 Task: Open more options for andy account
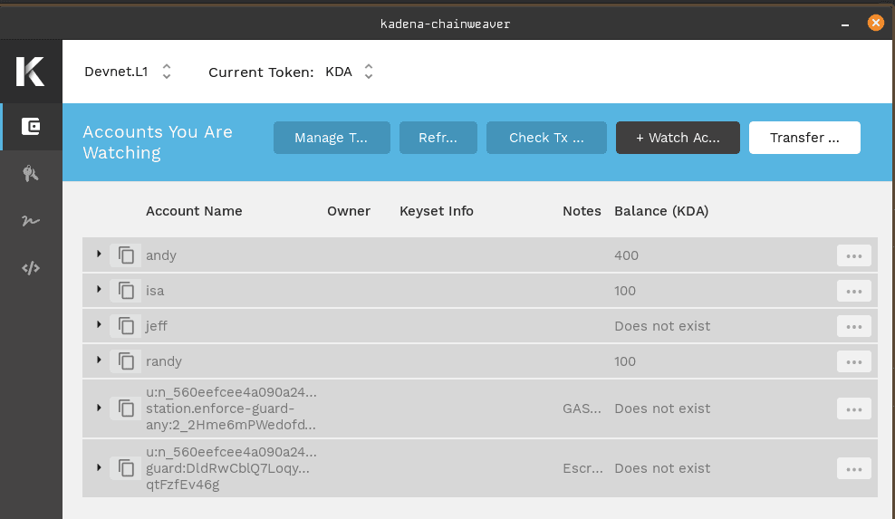click(x=854, y=255)
